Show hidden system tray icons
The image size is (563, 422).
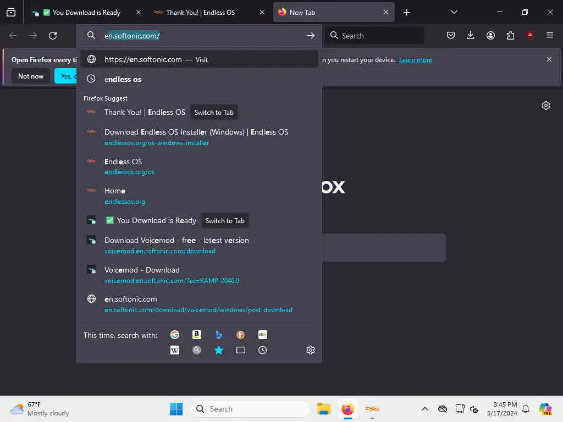[425, 409]
